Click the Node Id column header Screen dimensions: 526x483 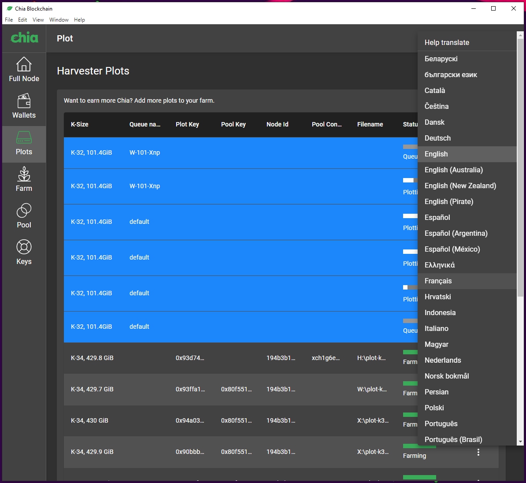click(x=278, y=124)
